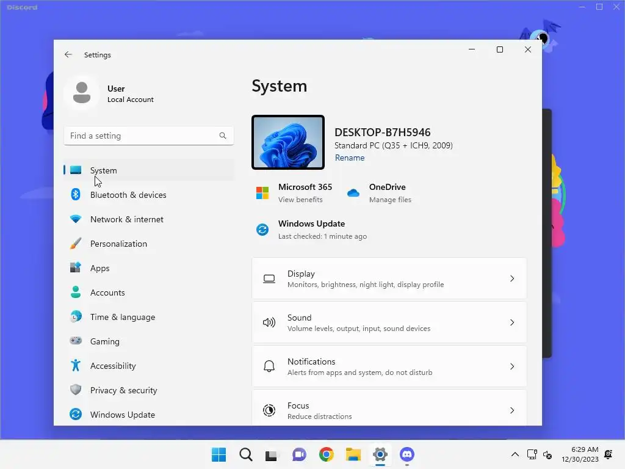This screenshot has height=469, width=625.
Task: Show hidden tray icons chevron
Action: point(515,454)
